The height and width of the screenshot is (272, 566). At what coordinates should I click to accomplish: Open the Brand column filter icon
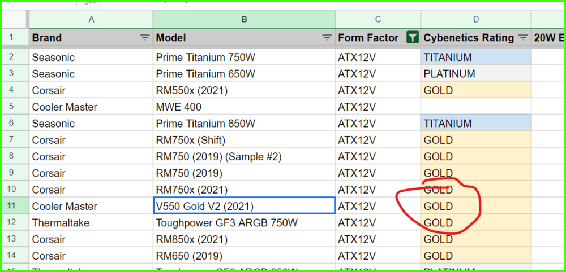point(145,37)
